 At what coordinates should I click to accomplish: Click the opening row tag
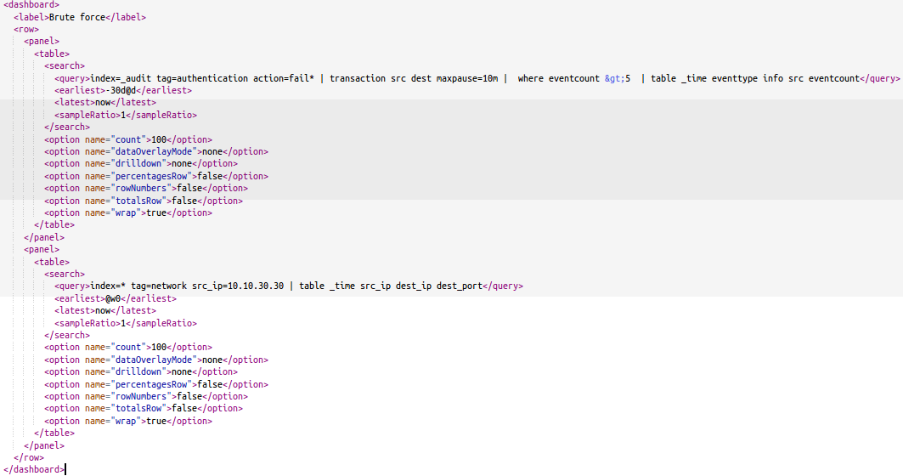click(26, 29)
